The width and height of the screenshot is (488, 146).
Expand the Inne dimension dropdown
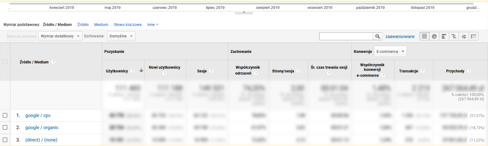coord(153,25)
